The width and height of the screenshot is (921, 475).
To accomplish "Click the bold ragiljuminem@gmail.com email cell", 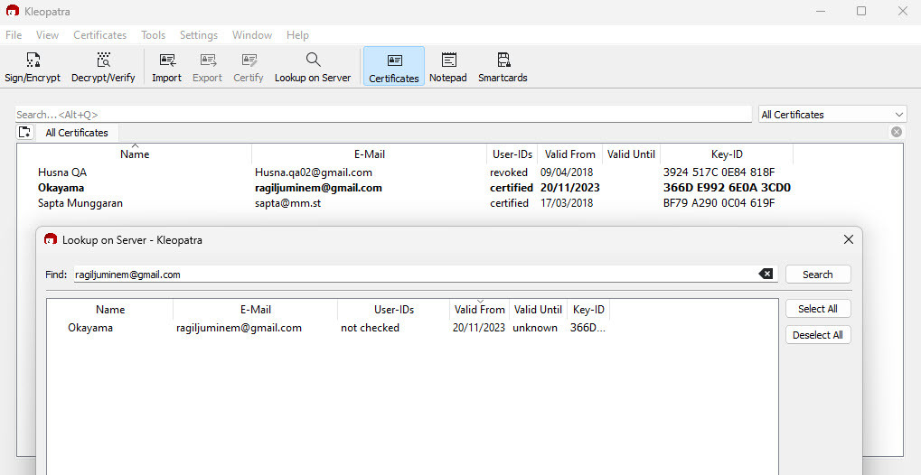I will [318, 188].
